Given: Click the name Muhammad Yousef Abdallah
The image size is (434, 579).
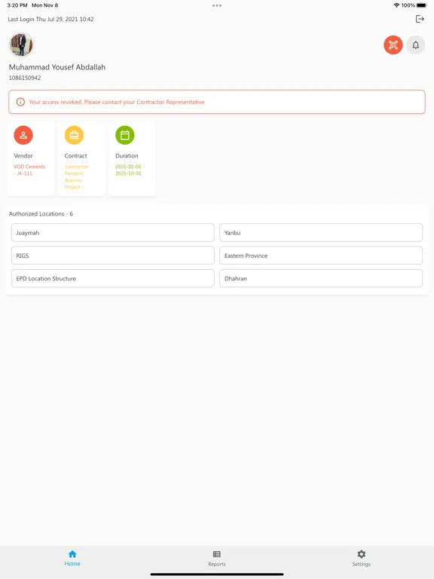Looking at the screenshot, I should pyautogui.click(x=57, y=67).
